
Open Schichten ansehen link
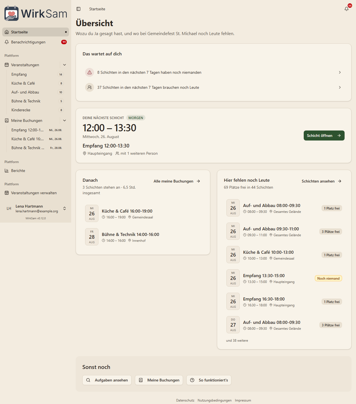(322, 181)
